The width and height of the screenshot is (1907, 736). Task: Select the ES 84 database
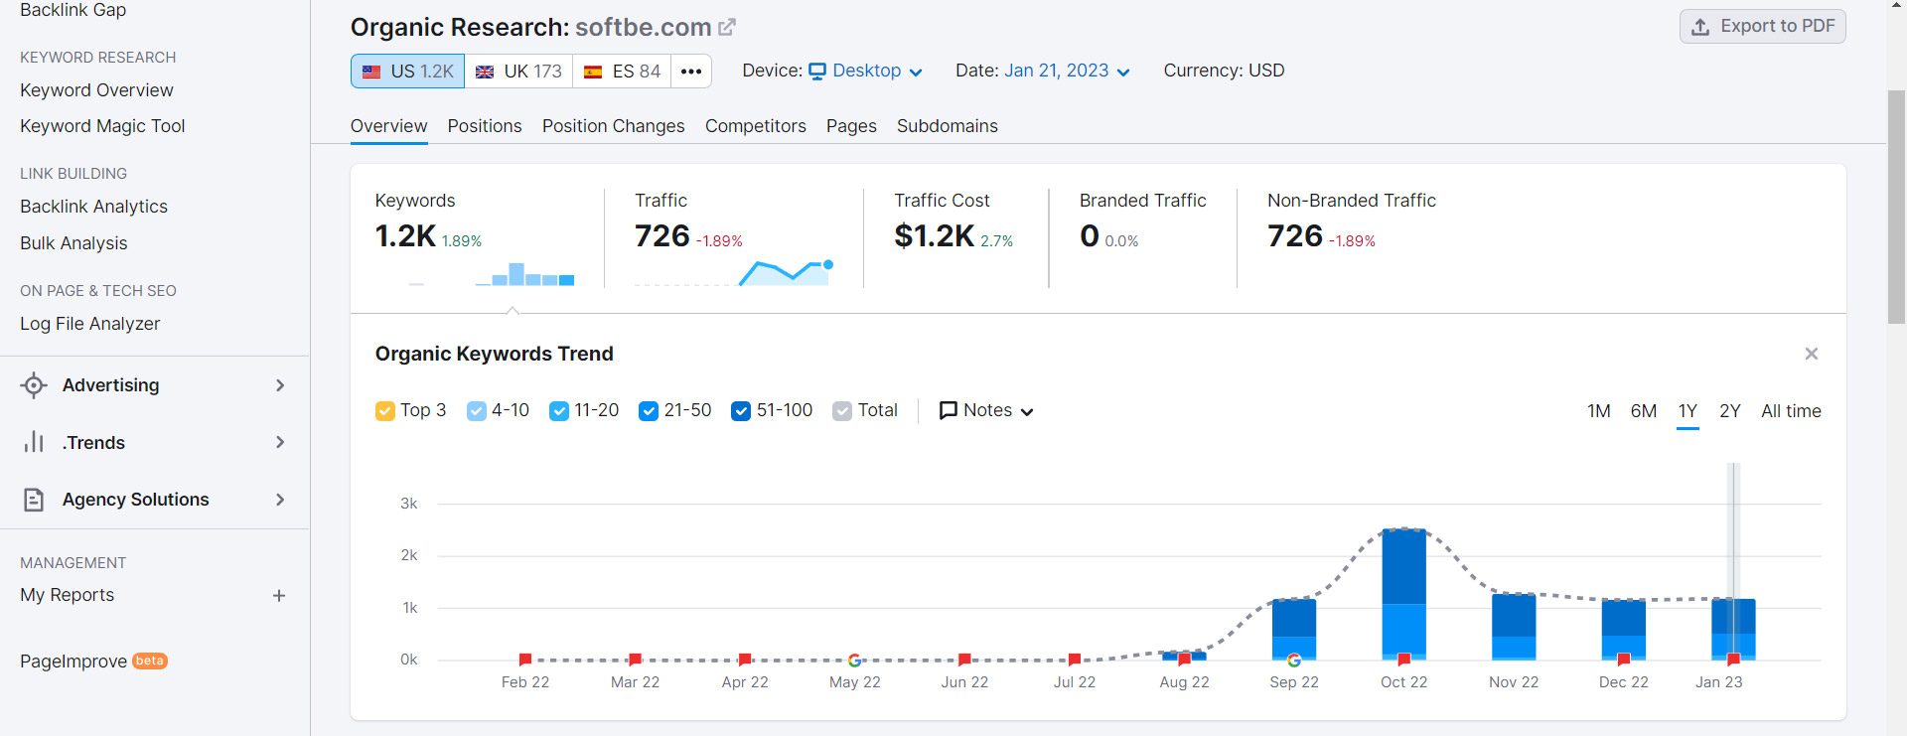coord(622,72)
